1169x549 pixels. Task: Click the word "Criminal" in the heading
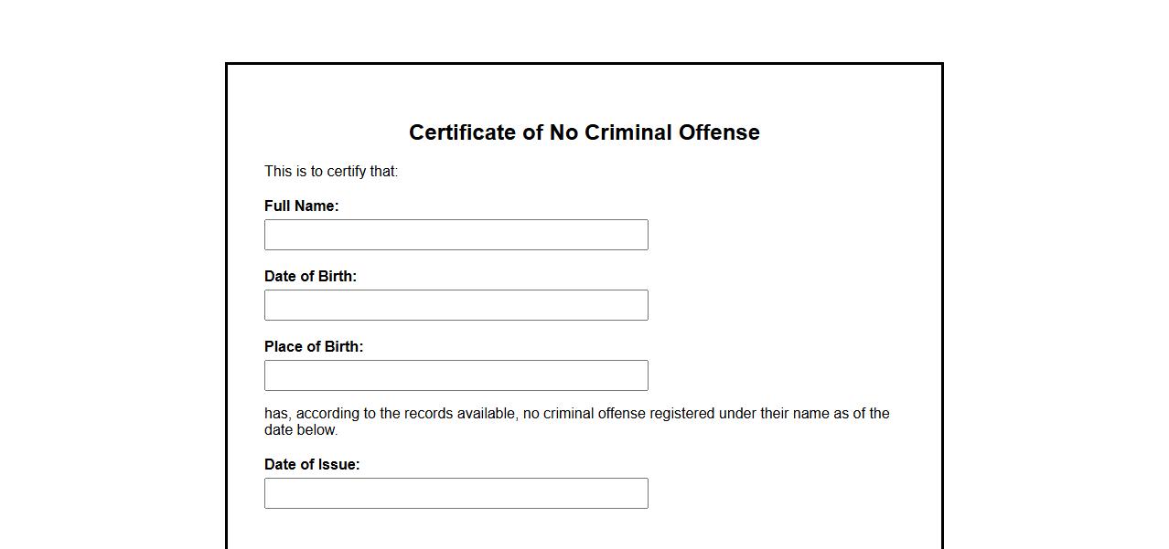coord(627,132)
